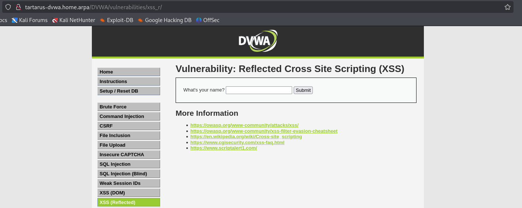The width and height of the screenshot is (522, 208).
Task: Follow the Wikipedia Cross-site scripting link
Action: pos(246,137)
